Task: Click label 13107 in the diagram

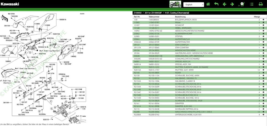Action: [41, 92]
